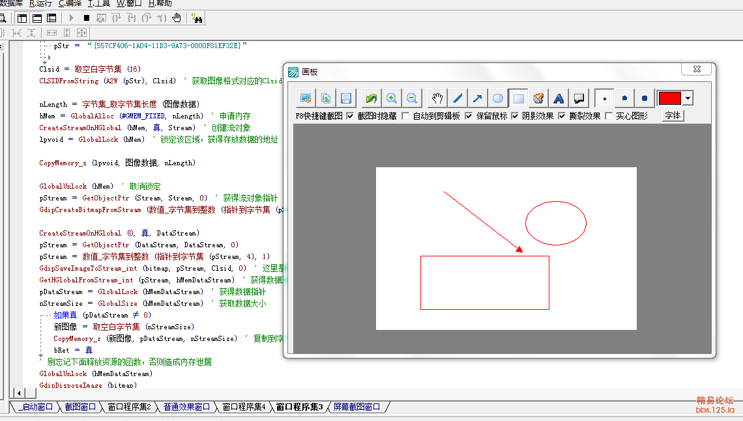Choose the medium dot line thickness
743x421 pixels.
pyautogui.click(x=624, y=98)
